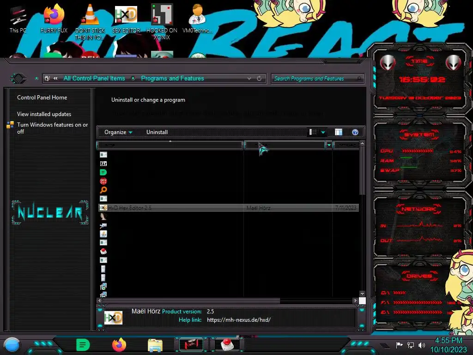
Task: Select the red button program entry in the list
Action: tap(103, 251)
